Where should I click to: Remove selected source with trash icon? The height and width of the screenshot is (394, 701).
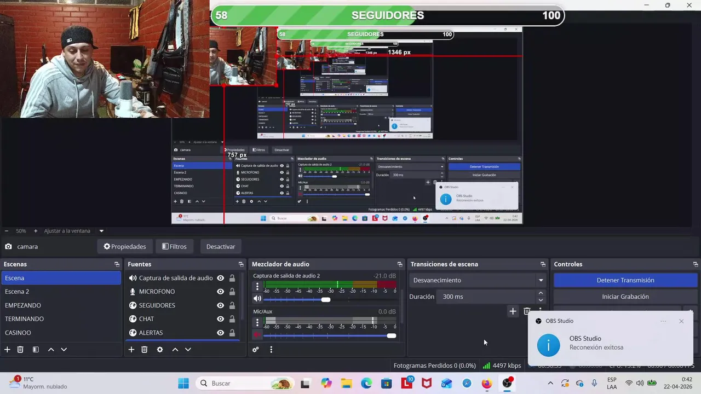tap(145, 349)
